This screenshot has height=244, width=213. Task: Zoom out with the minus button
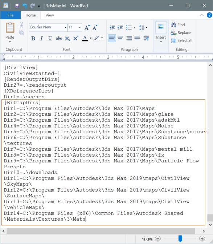tap(157, 239)
